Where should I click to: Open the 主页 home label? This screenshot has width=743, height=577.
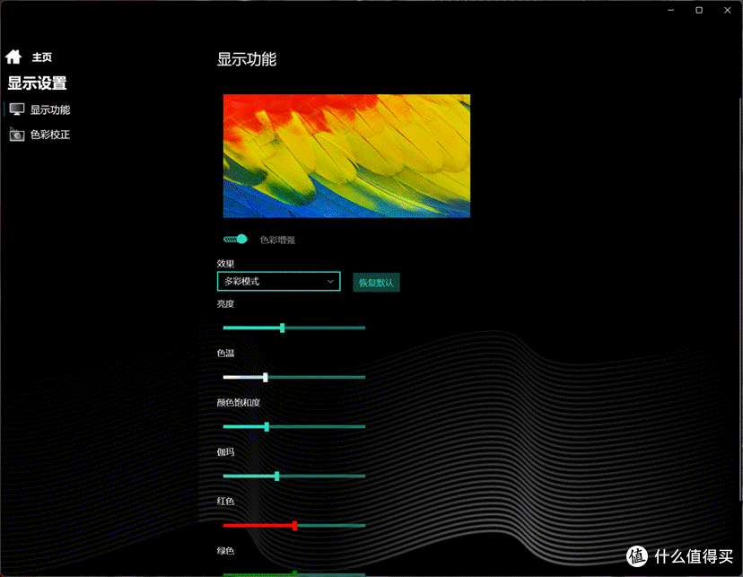tap(41, 57)
